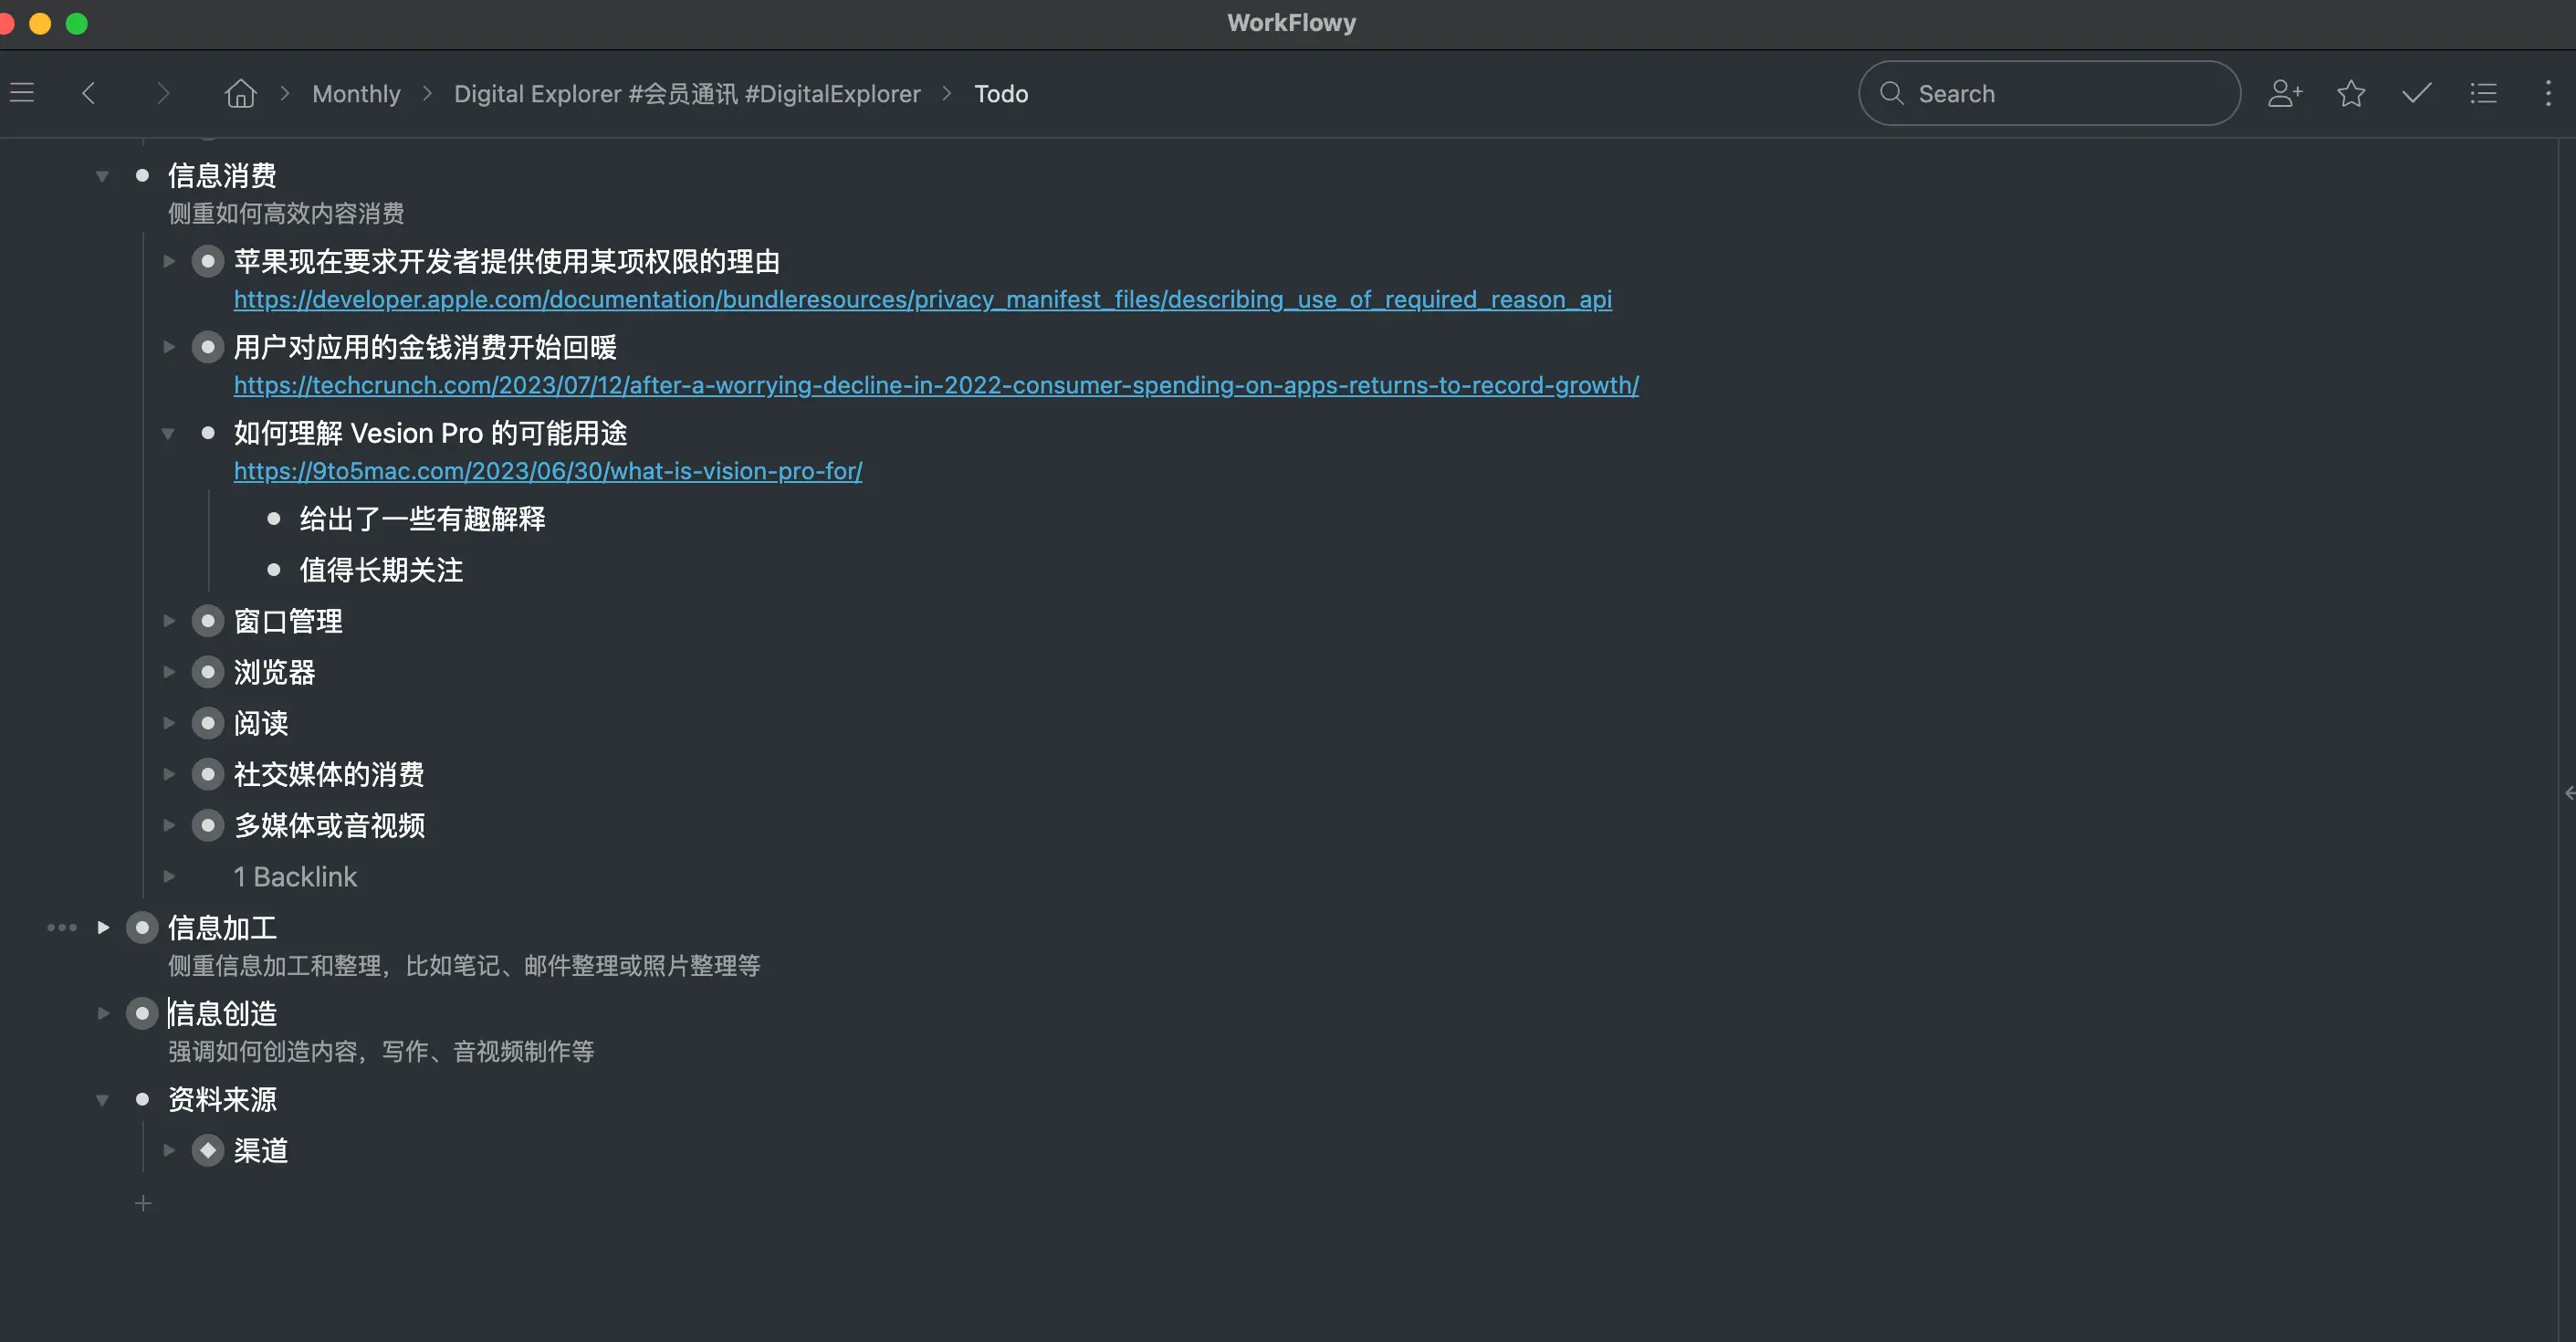The image size is (2576, 1342).
Task: Expand the 多媒体或音视频 item
Action: point(169,825)
